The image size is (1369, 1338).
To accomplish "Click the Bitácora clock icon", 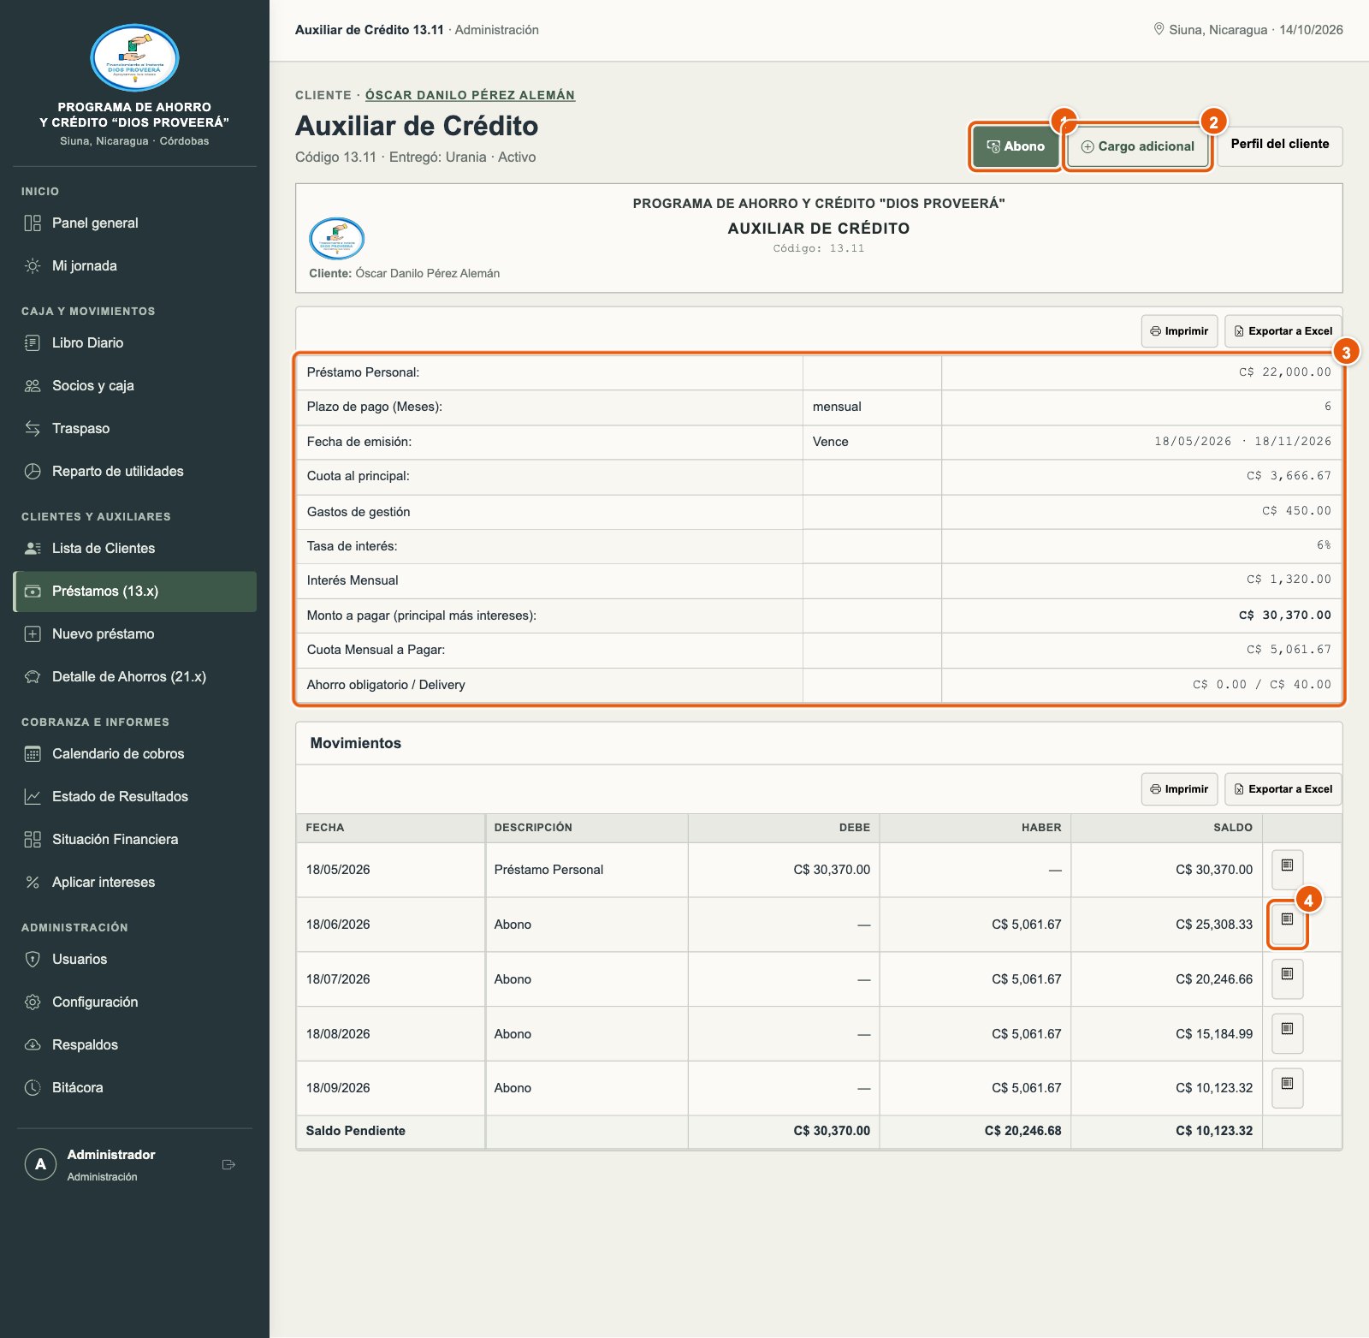I will coord(33,1088).
